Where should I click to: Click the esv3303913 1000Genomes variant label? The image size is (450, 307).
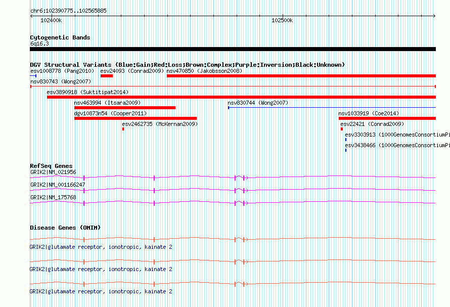pyautogui.click(x=397, y=135)
